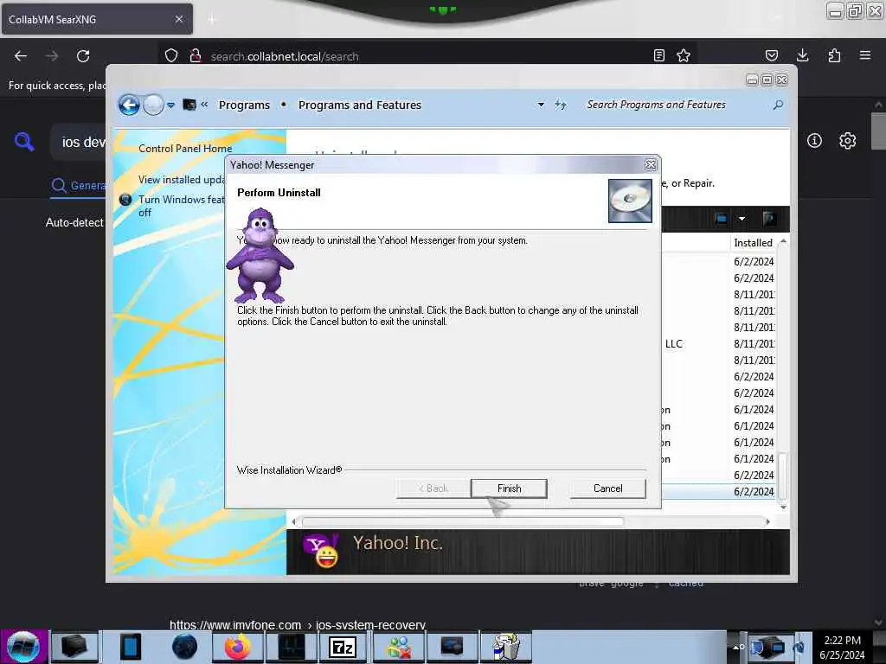
Task: Click Finish to perform the uninstall
Action: 509,488
